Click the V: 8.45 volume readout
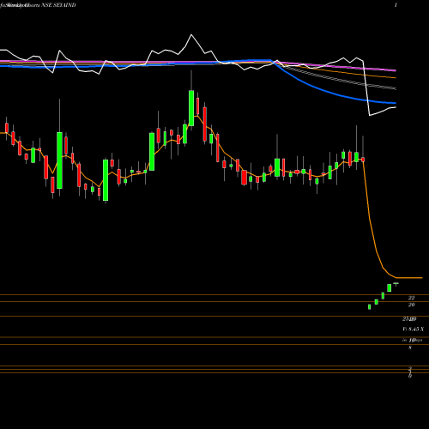 (x=413, y=329)
